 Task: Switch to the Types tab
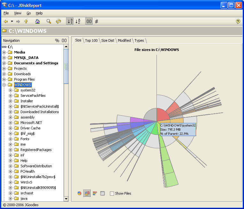click(x=139, y=40)
